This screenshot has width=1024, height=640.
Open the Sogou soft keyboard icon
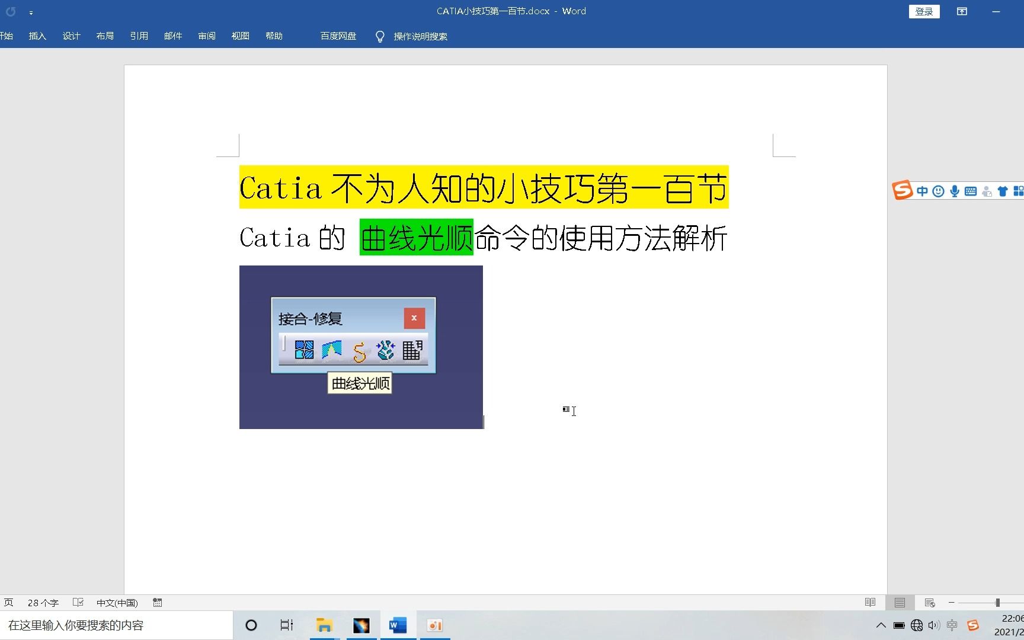pos(971,191)
